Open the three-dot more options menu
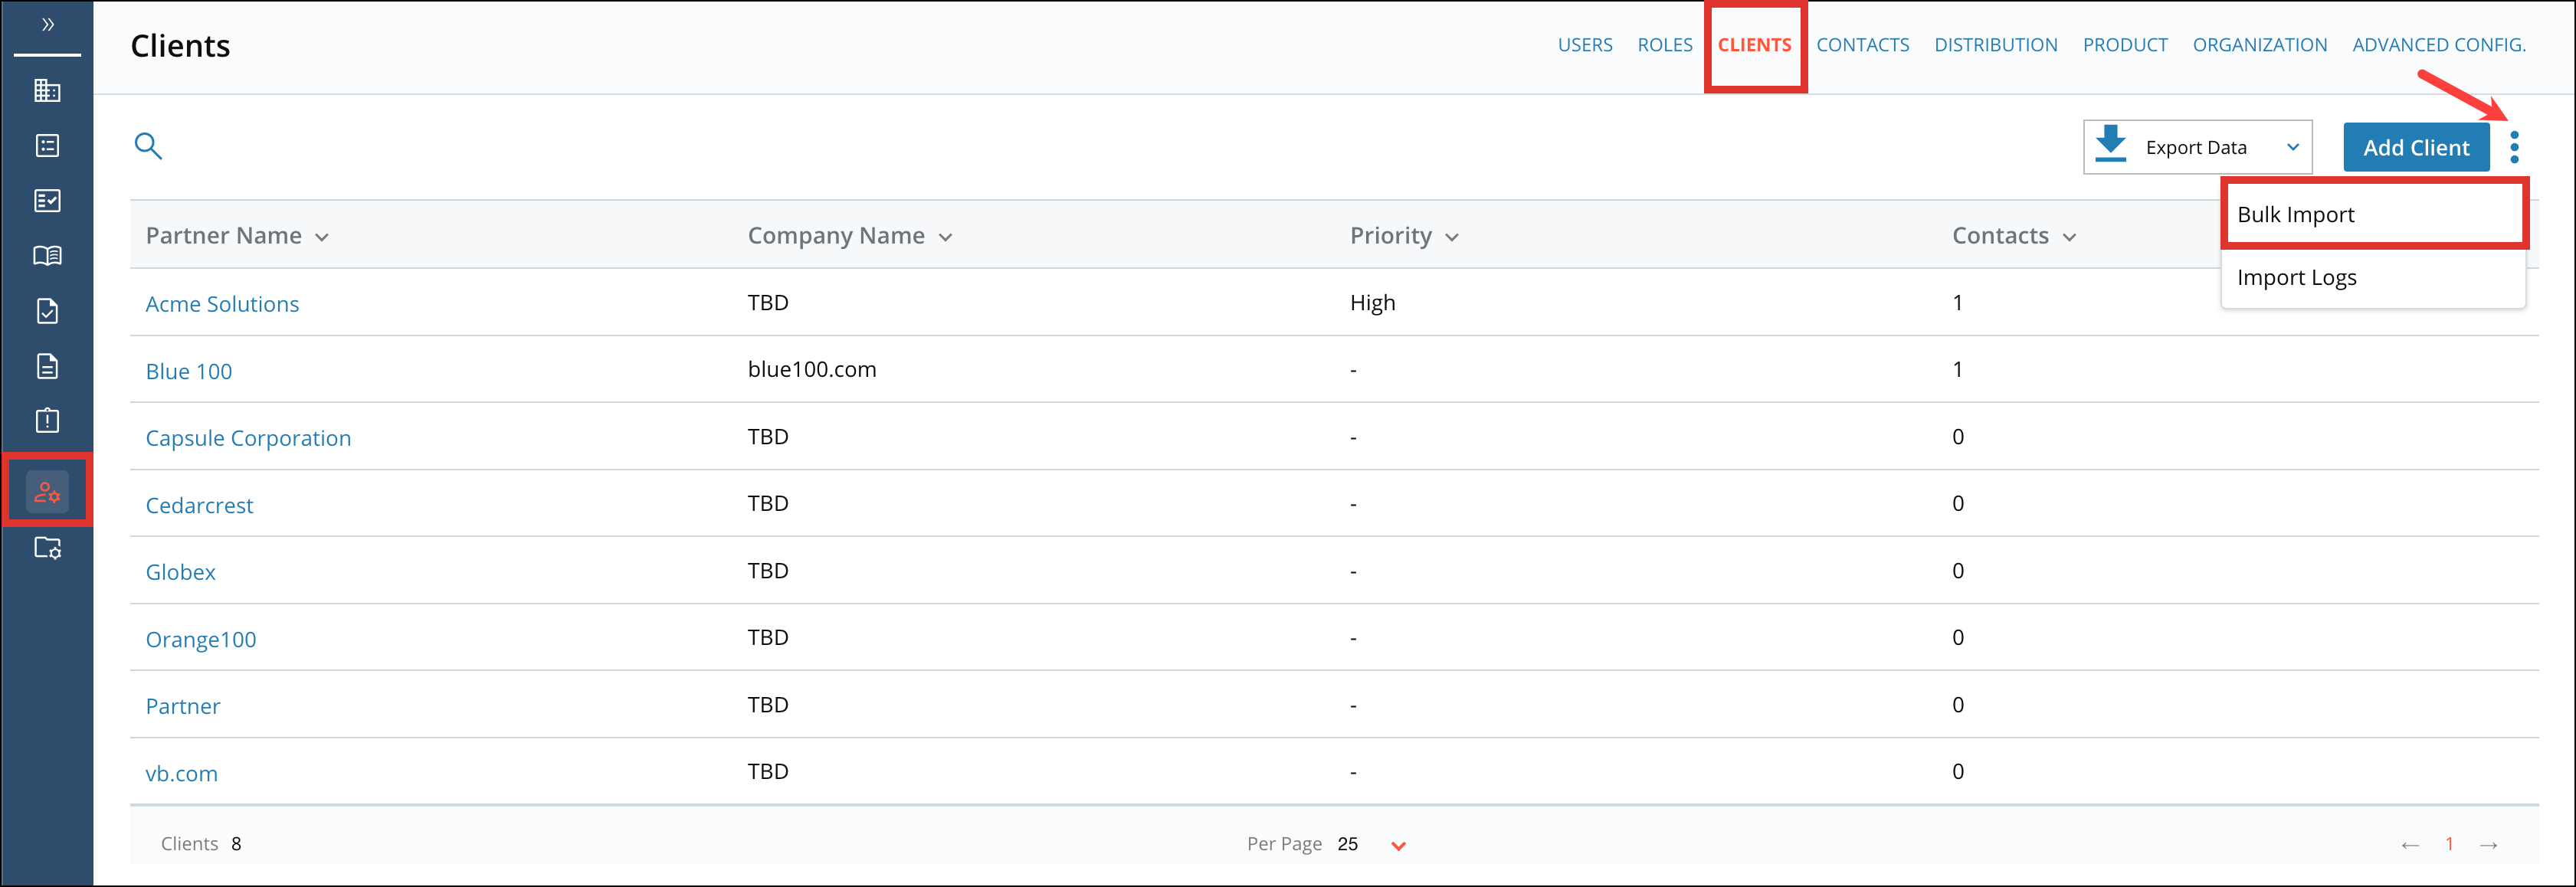The height and width of the screenshot is (887, 2576). (x=2514, y=147)
